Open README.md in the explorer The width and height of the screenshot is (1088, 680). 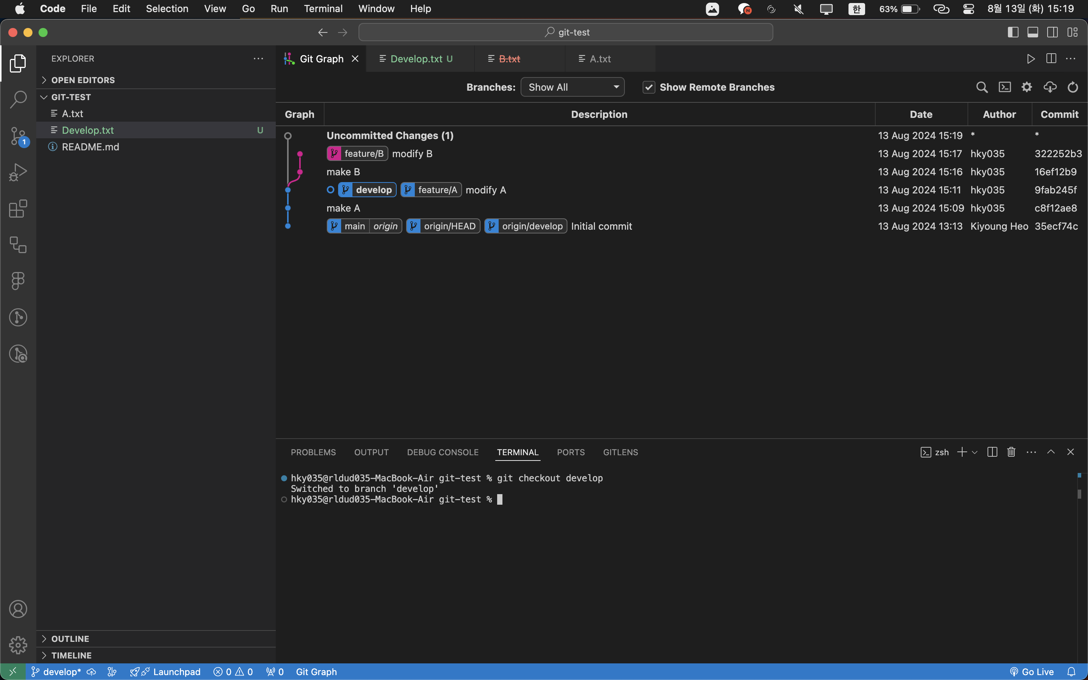[x=156, y=147]
